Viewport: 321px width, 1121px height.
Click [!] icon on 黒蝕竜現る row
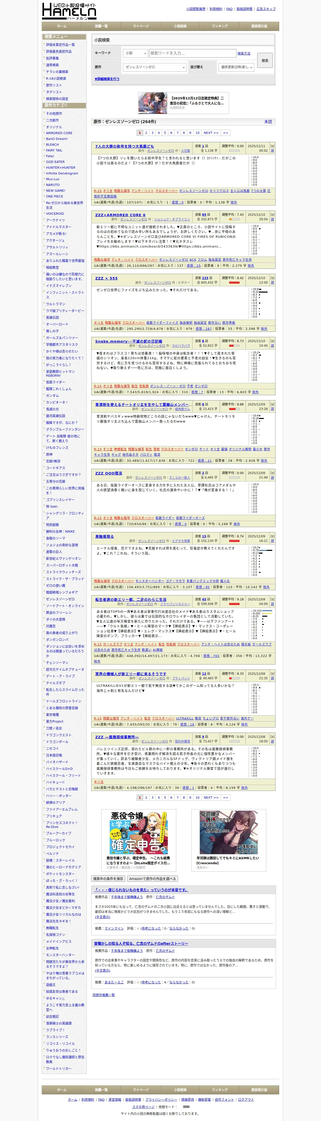point(272,537)
